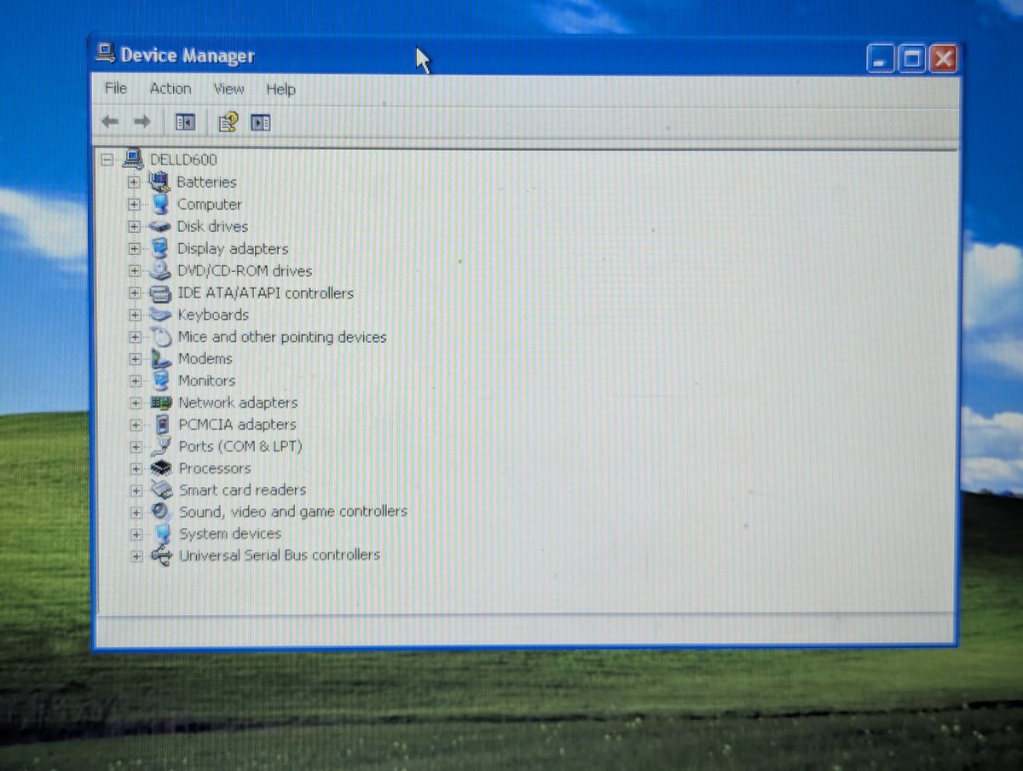Viewport: 1023px width, 771px height.
Task: Click the rightmost toolbar icon after Properties
Action: tap(261, 123)
